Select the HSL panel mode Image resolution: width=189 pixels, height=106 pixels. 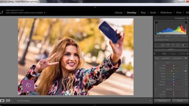click(164, 54)
